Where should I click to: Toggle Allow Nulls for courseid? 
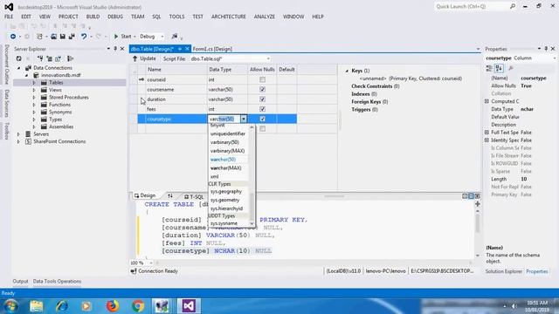(262, 79)
